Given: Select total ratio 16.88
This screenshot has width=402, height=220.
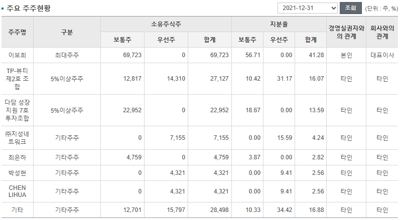Looking at the screenshot, I should (x=316, y=210).
